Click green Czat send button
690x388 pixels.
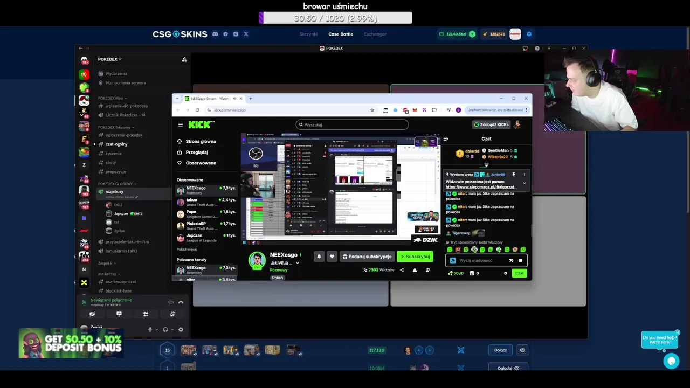[x=519, y=273]
